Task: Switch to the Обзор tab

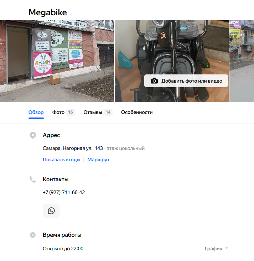Action: click(x=36, y=113)
